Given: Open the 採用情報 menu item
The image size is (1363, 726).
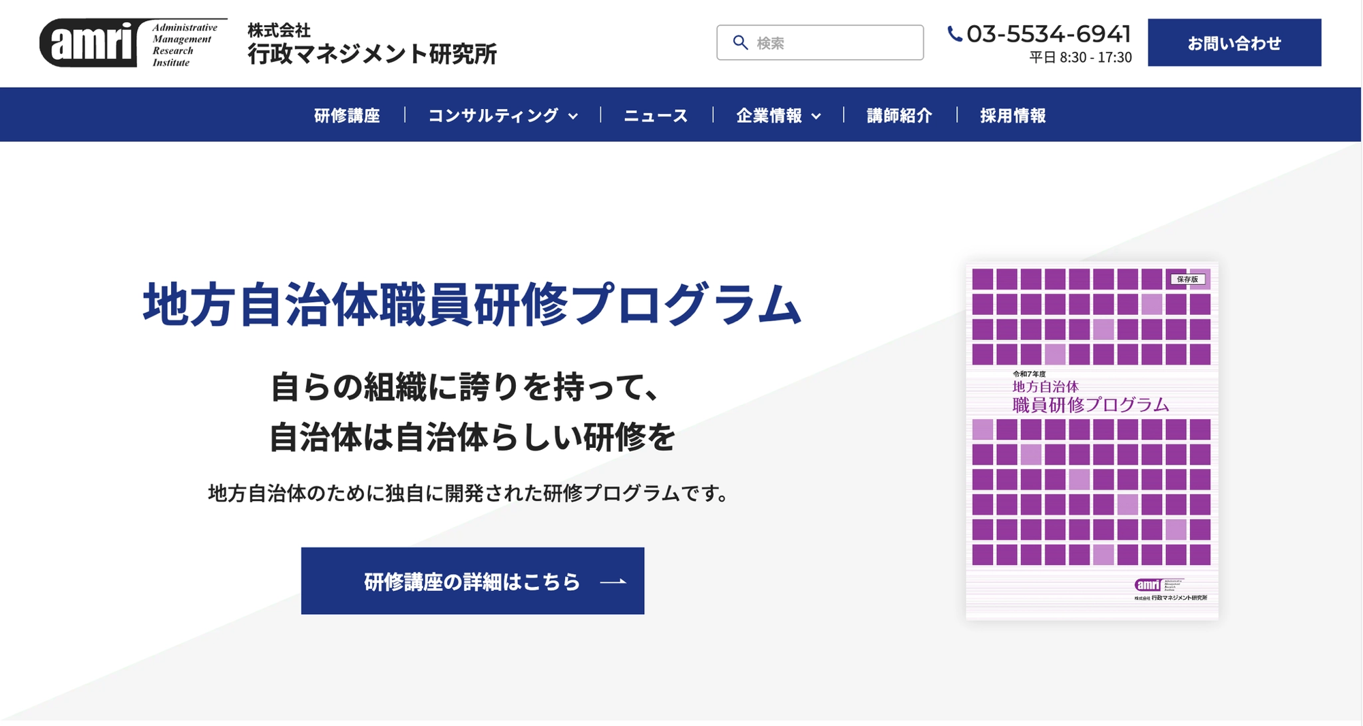Looking at the screenshot, I should [x=1013, y=116].
